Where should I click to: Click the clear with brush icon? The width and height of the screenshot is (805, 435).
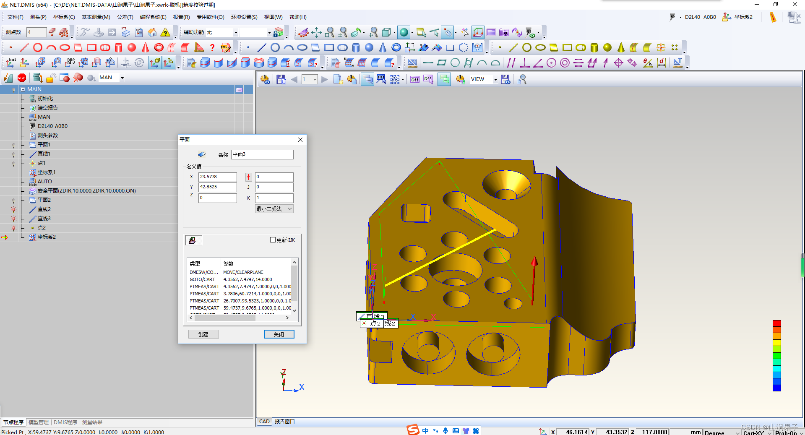303,32
